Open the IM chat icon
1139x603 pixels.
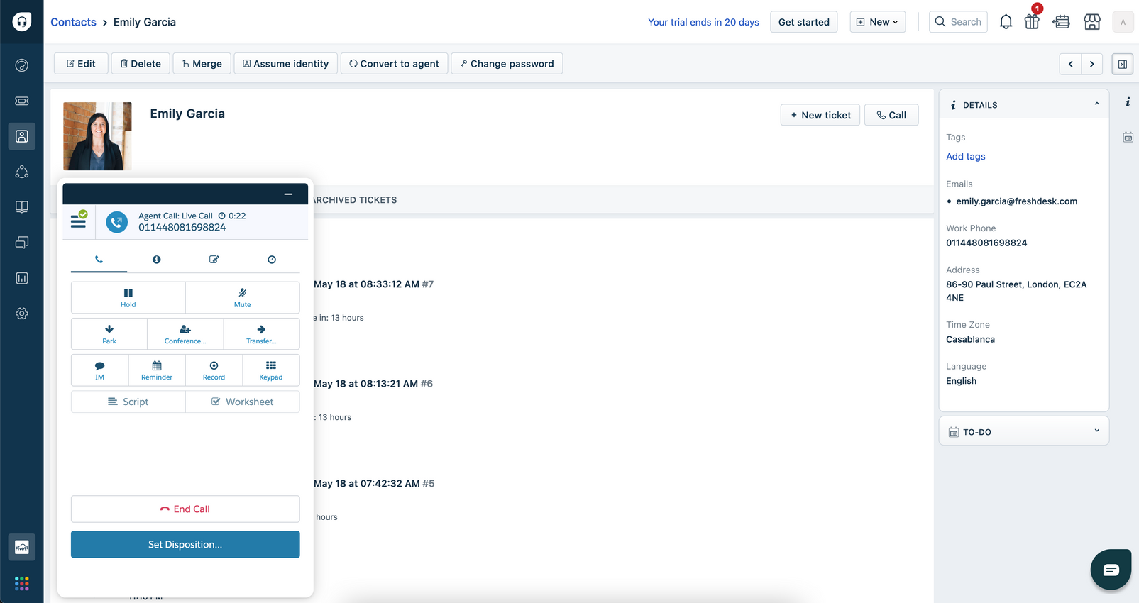[99, 370]
